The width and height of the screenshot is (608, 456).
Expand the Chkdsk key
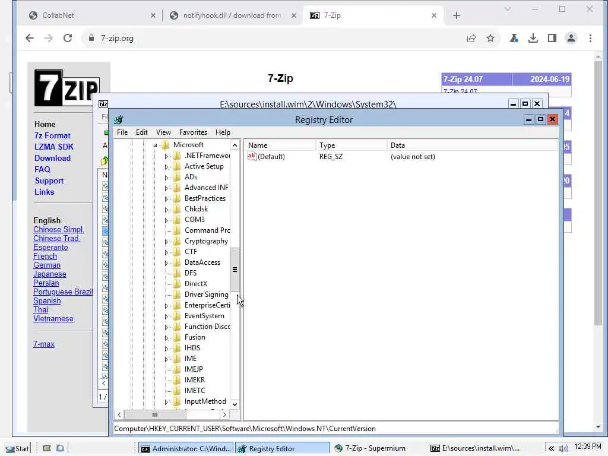pos(166,210)
